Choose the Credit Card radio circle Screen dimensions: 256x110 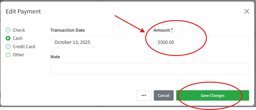[8, 47]
